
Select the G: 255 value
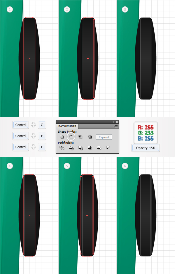[146, 133]
